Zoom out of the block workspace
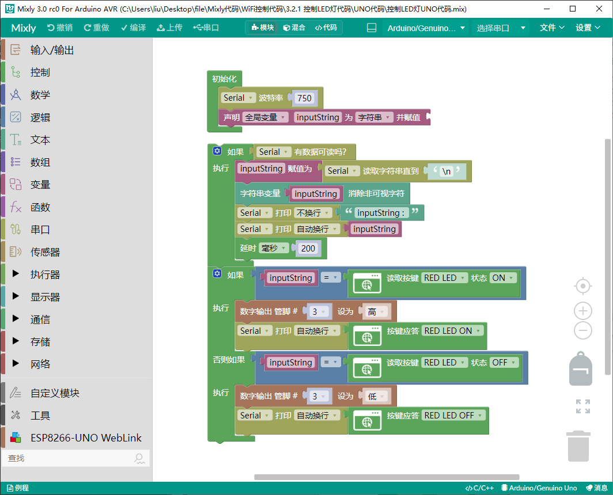The height and width of the screenshot is (495, 613). coord(582,330)
